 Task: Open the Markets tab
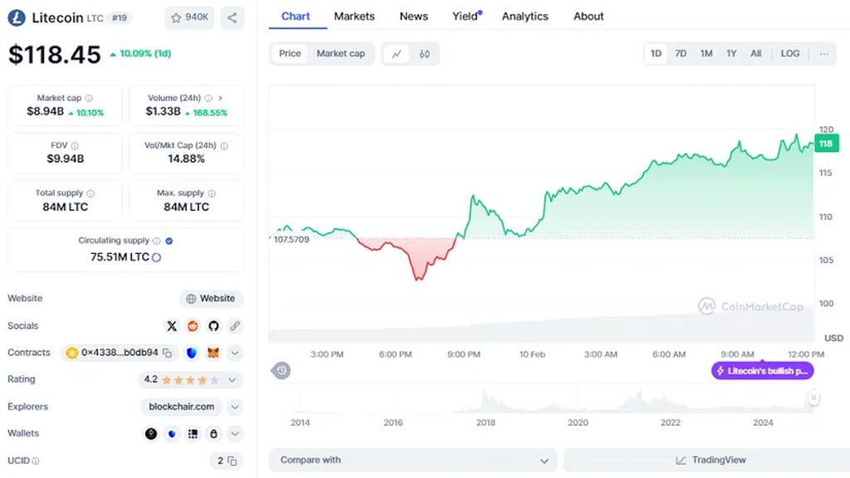coord(354,17)
